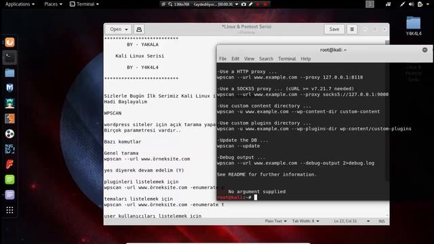Open gedit hamburger menu
This screenshot has width=434, height=244.
click(x=352, y=29)
